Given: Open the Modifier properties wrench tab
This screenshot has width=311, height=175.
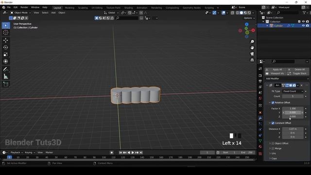Looking at the screenshot, I should click(260, 118).
